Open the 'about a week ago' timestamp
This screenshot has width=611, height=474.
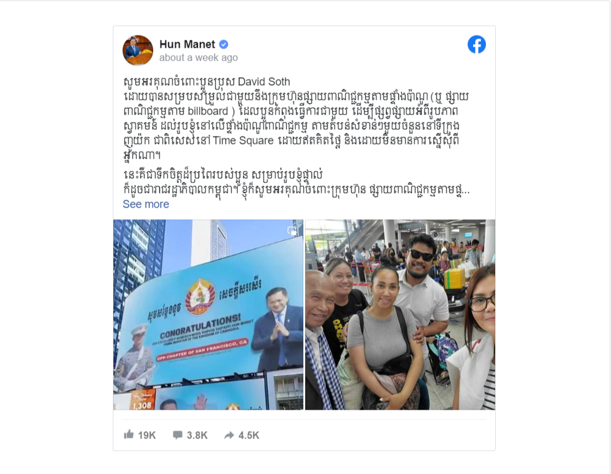tap(199, 58)
